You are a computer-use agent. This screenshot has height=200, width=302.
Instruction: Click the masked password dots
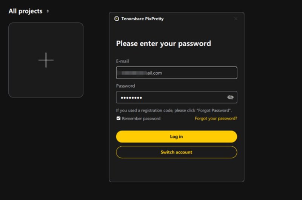pyautogui.click(x=131, y=98)
